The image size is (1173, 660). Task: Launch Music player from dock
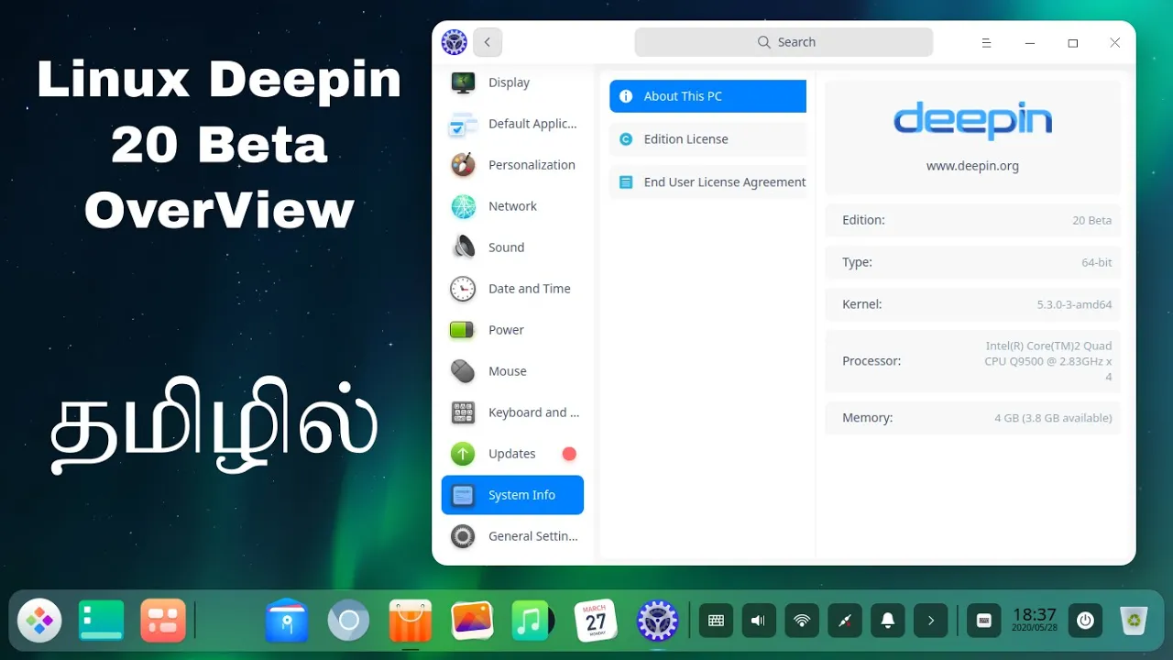(x=532, y=621)
